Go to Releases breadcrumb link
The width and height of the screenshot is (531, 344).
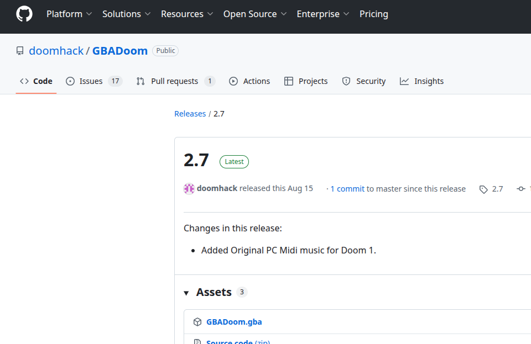[190, 114]
